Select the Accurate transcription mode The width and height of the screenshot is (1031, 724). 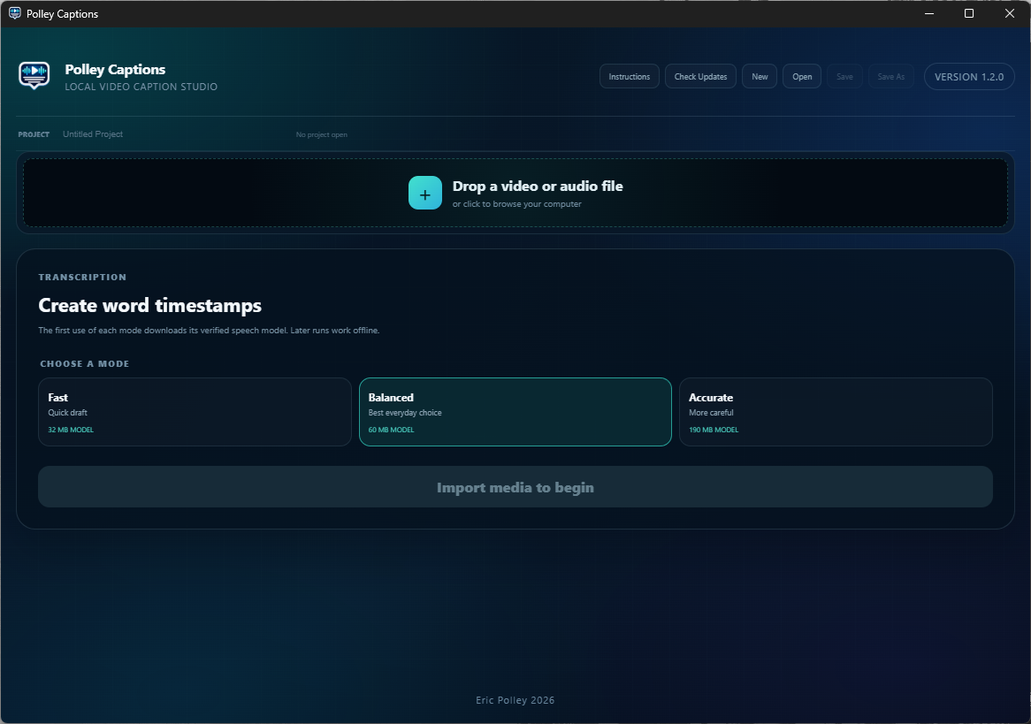click(x=836, y=412)
